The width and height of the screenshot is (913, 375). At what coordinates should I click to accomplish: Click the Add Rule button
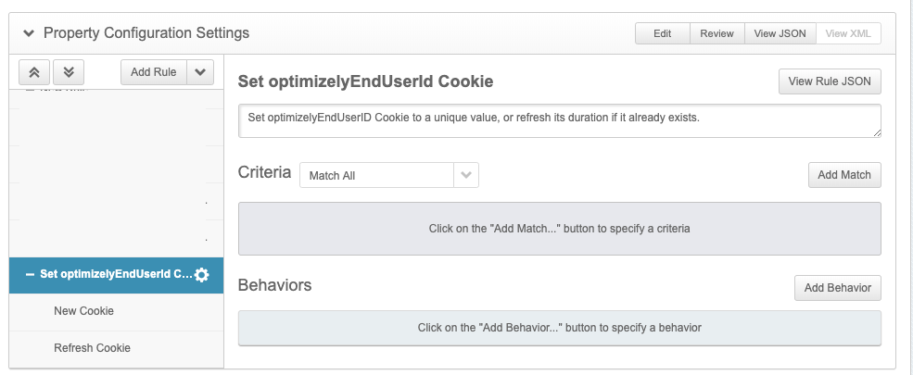coord(154,72)
